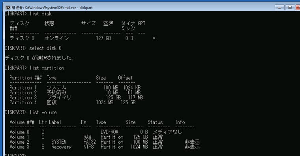300x156 pixels.
Task: Click the ディスク 0 オンライン row
Action: pos(82,38)
